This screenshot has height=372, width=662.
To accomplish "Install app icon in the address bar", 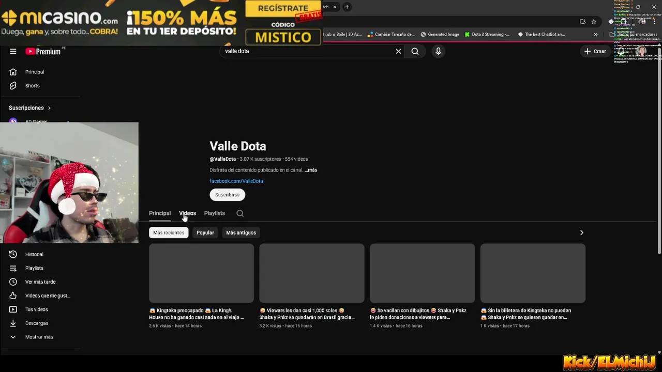I will [x=582, y=22].
